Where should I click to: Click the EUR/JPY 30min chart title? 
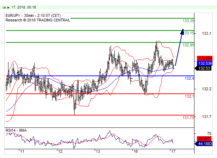coord(33,15)
